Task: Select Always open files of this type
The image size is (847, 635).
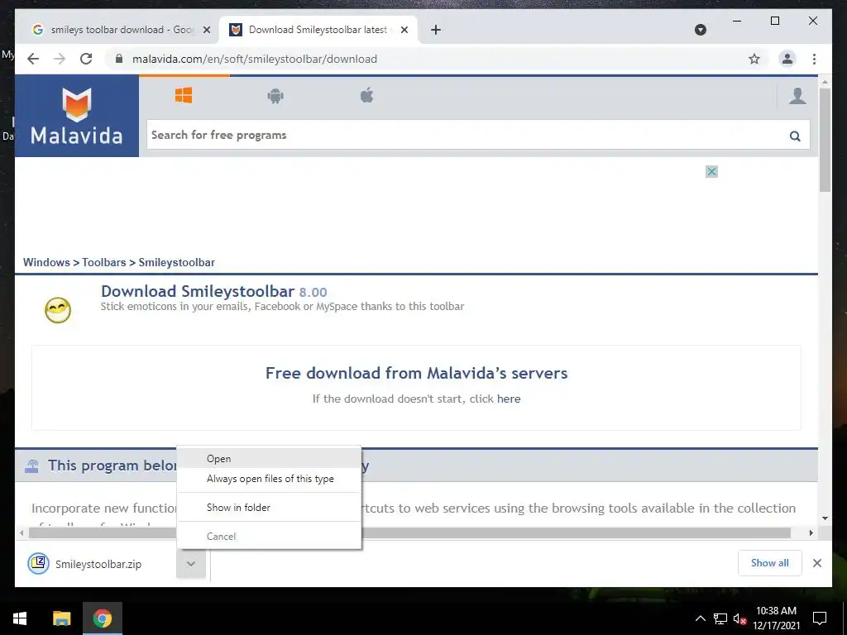Action: point(269,479)
